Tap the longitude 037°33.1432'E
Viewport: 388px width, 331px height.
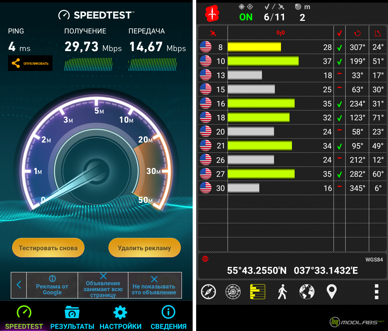tap(326, 271)
